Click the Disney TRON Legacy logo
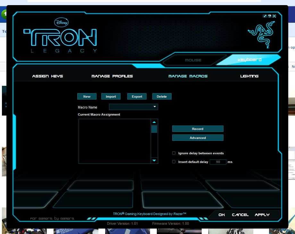Image resolution: width=295 pixels, height=234 pixels. coord(60,36)
